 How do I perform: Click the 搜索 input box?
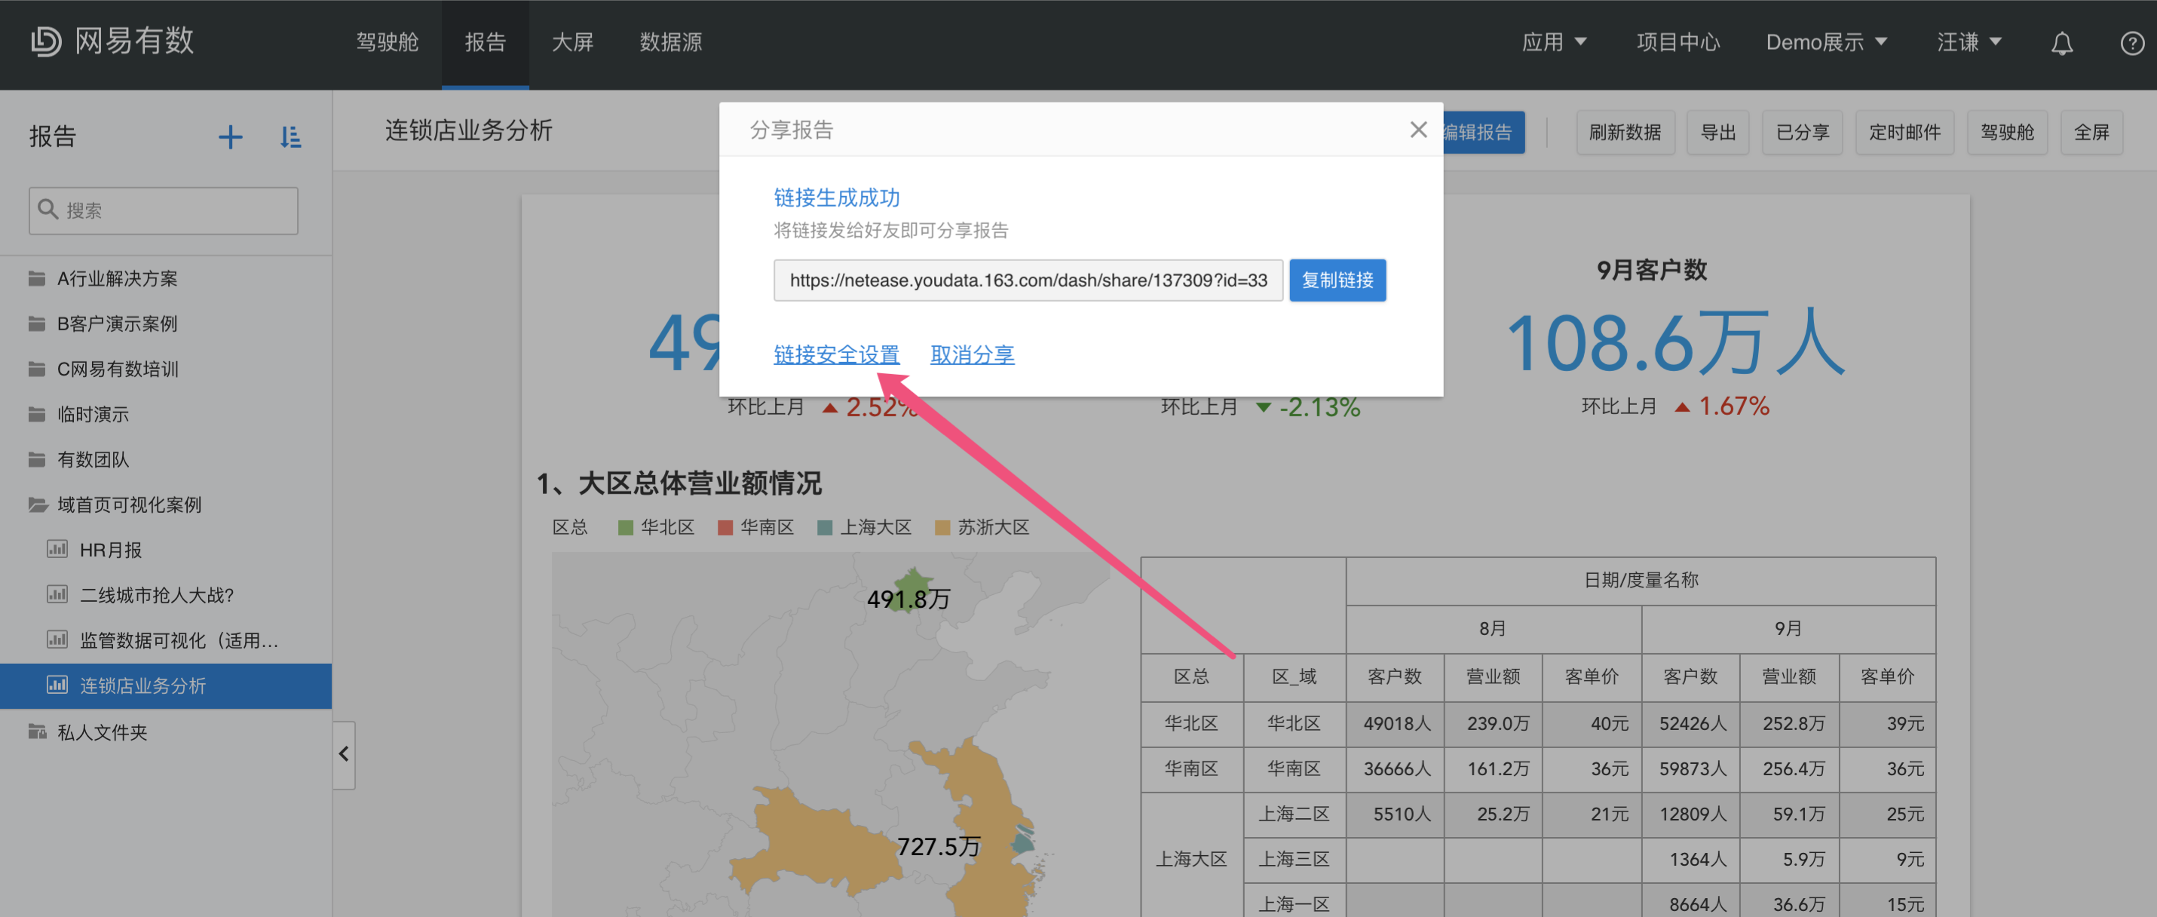point(164,210)
